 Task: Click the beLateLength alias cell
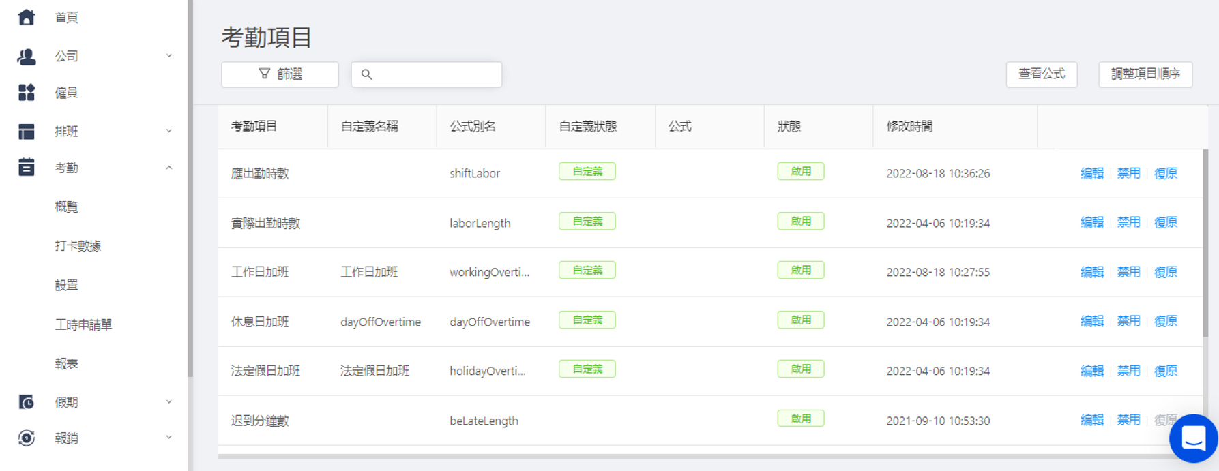point(484,421)
